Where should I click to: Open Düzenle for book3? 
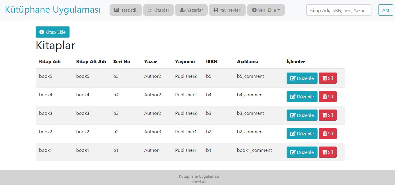(302, 115)
